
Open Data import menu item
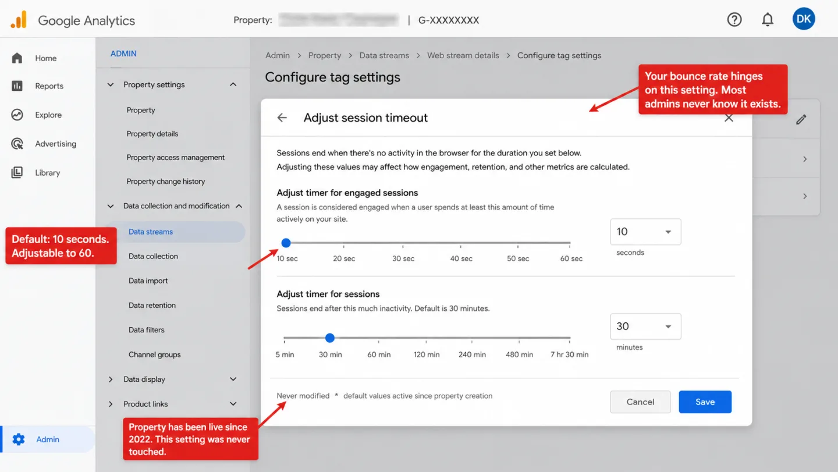tap(148, 281)
